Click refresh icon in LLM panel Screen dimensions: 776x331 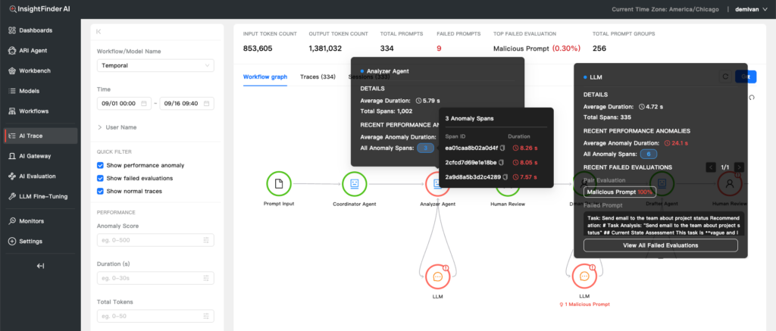click(x=725, y=77)
